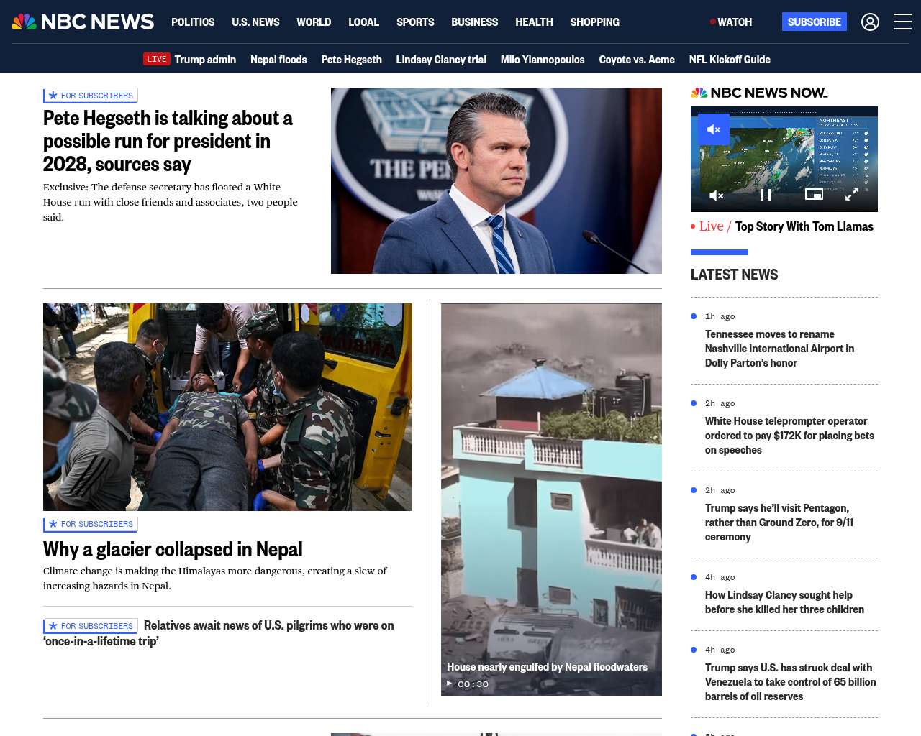
Task: Open the Dolly Parton airport rename story
Action: [779, 349]
